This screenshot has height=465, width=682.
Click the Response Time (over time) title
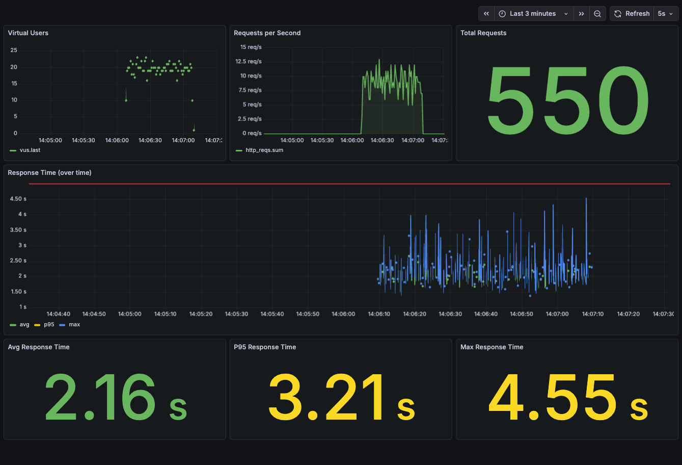tap(49, 173)
